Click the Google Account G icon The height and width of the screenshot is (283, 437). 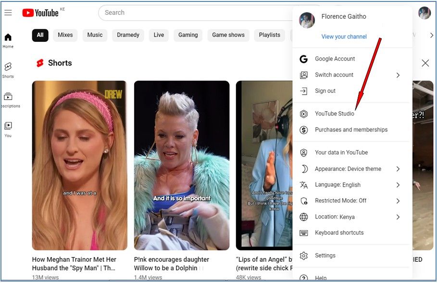(303, 59)
